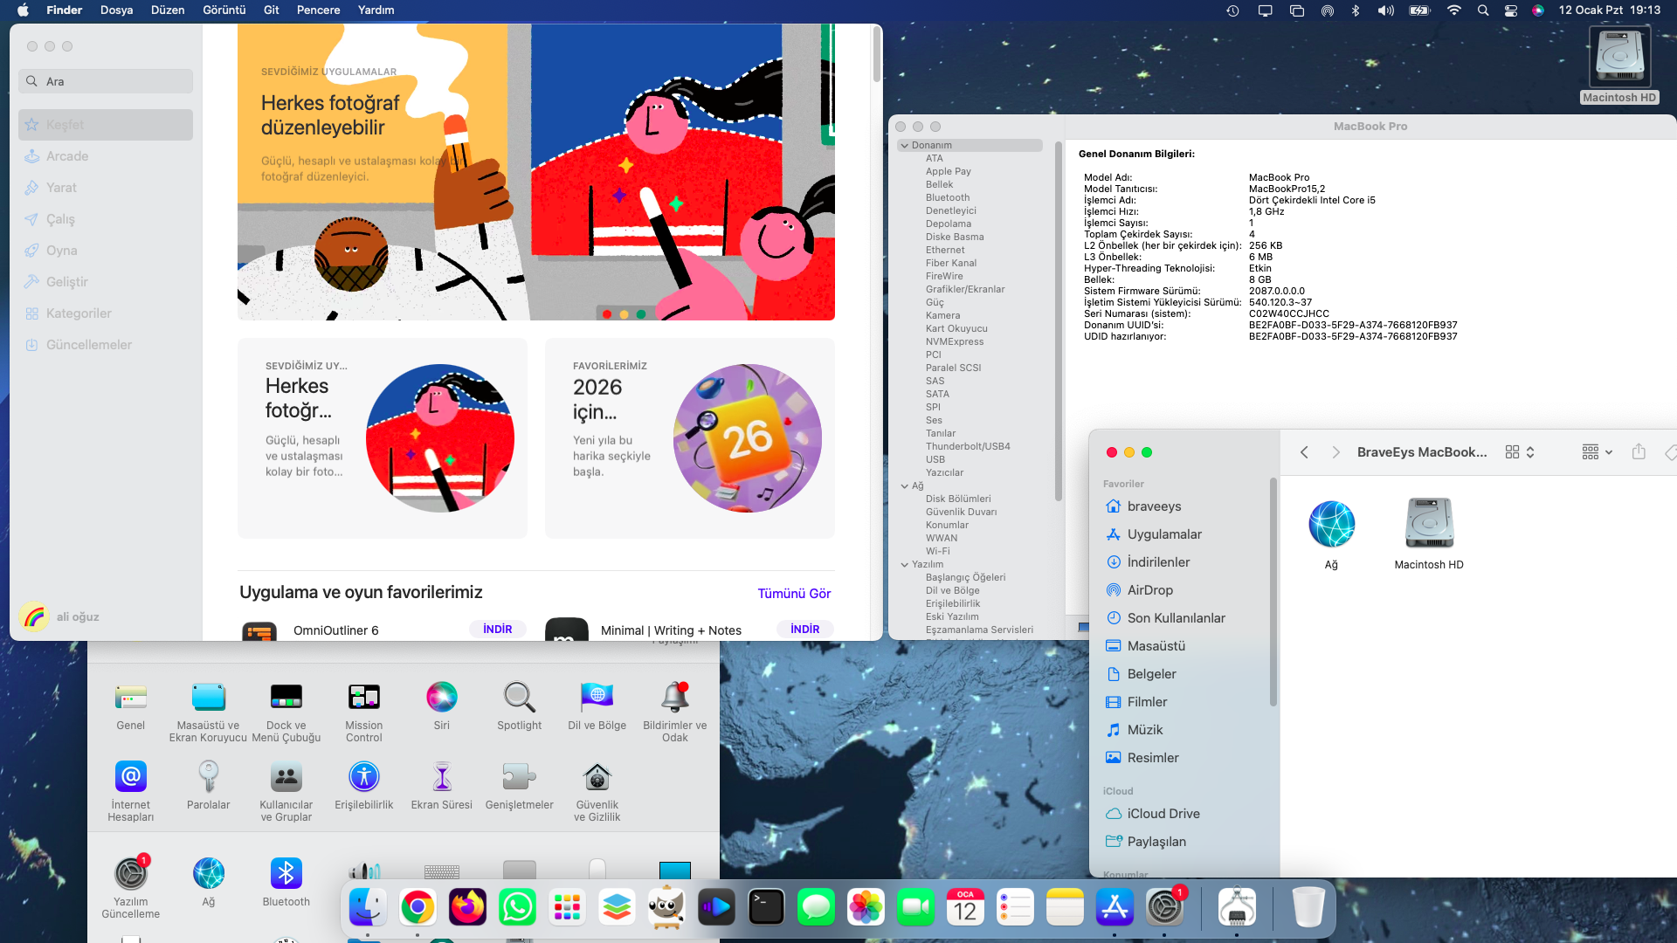Open Bluetooth preferences icon
This screenshot has width=1677, height=943.
pyautogui.click(x=286, y=874)
